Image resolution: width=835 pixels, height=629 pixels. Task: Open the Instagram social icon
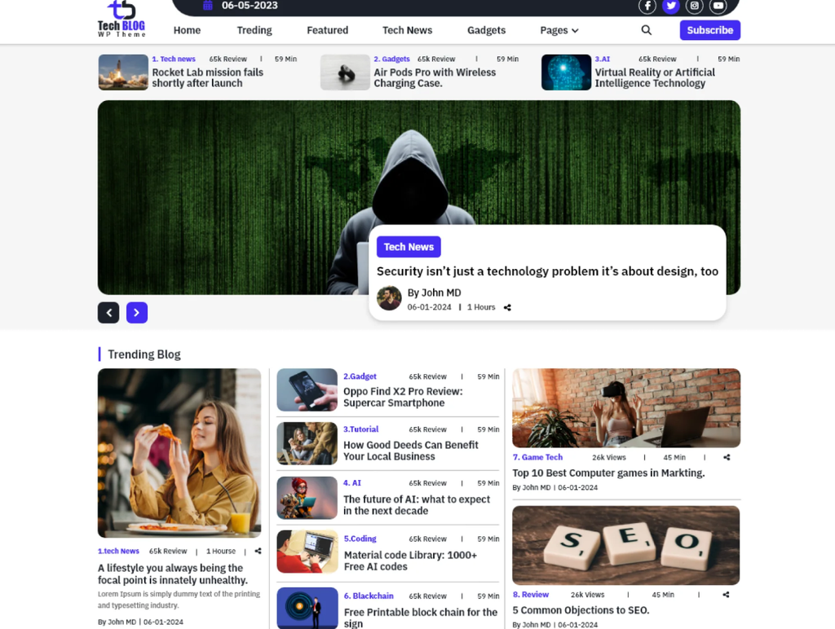[695, 6]
